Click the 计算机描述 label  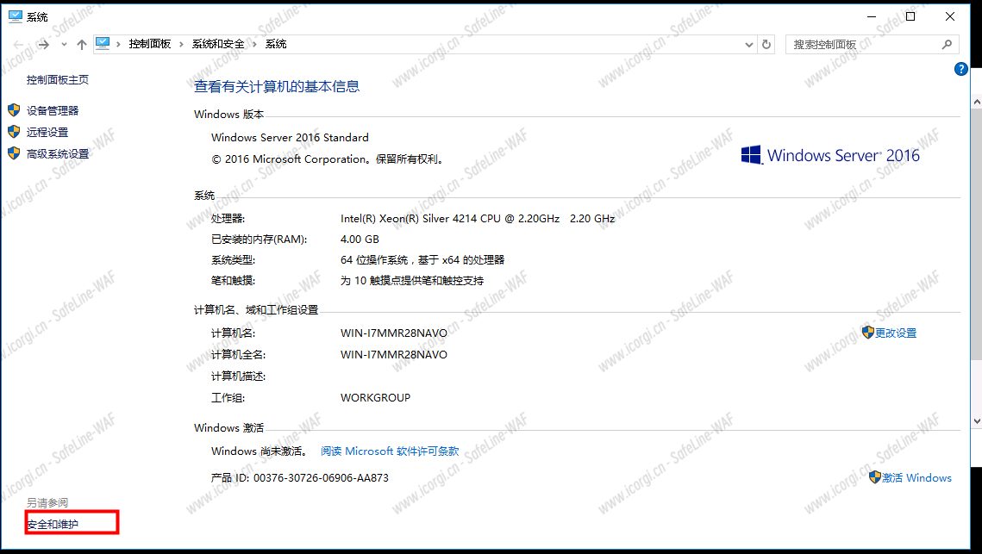tap(238, 377)
